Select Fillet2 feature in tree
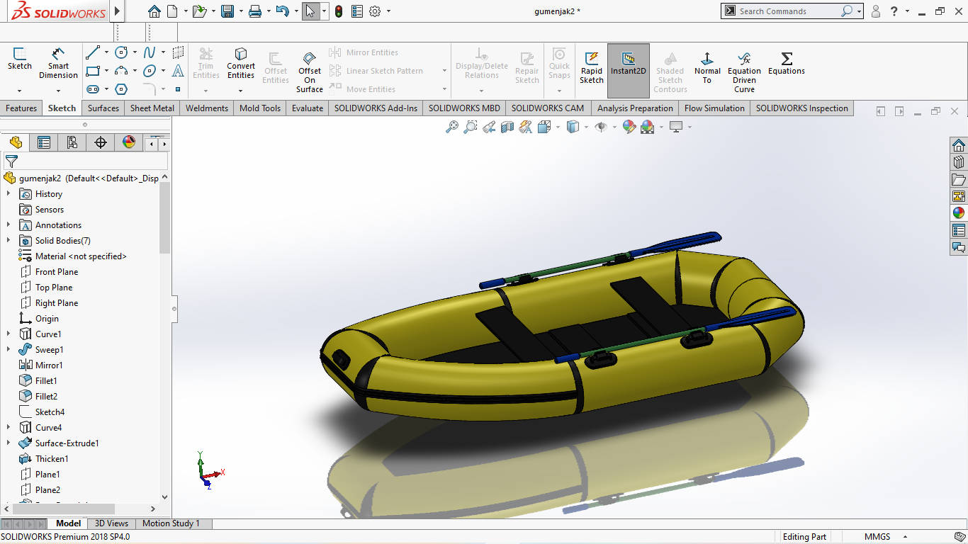The height and width of the screenshot is (544, 968). coord(46,396)
